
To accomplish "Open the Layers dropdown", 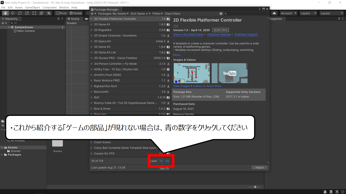I will 308,13.
